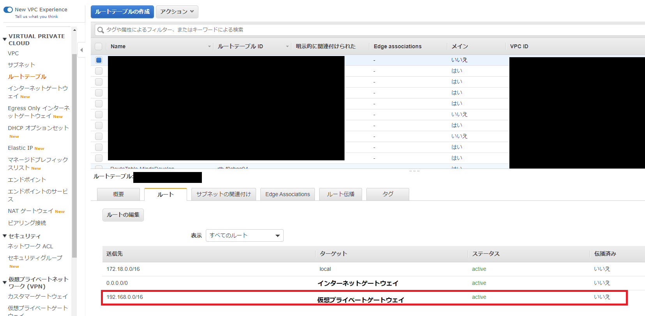Viewport: 645px width, 316px height.
Task: Open the ルートテーブル ID column sort arrow
Action: coord(287,46)
